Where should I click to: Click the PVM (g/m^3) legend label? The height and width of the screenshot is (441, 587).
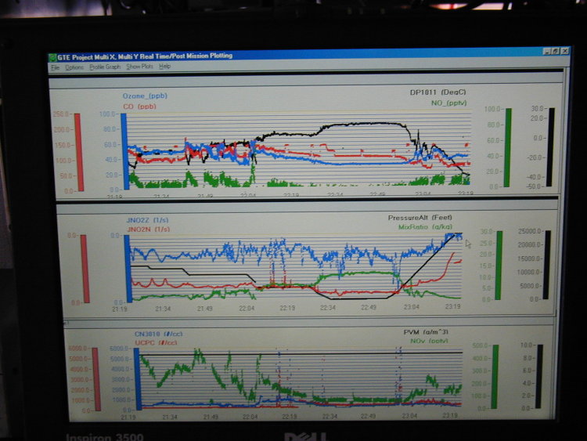(426, 332)
